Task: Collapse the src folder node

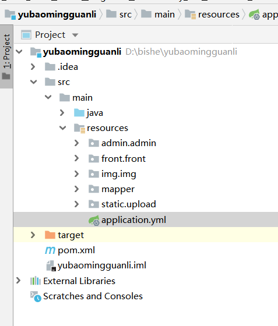Action: click(33, 82)
